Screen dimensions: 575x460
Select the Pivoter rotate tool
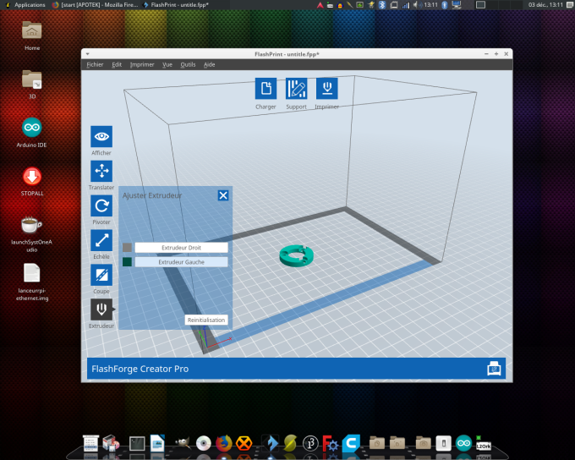click(101, 205)
